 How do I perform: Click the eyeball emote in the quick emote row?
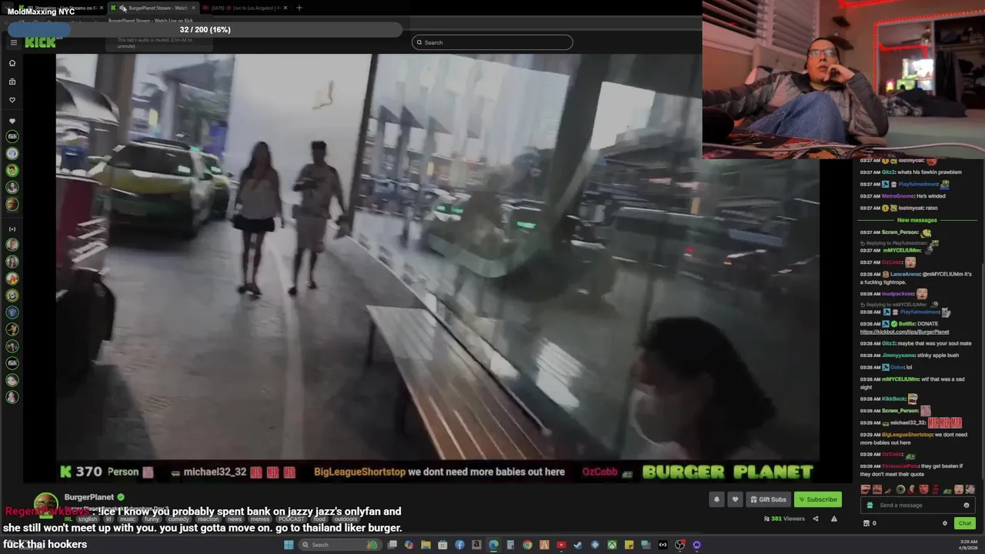click(x=900, y=489)
